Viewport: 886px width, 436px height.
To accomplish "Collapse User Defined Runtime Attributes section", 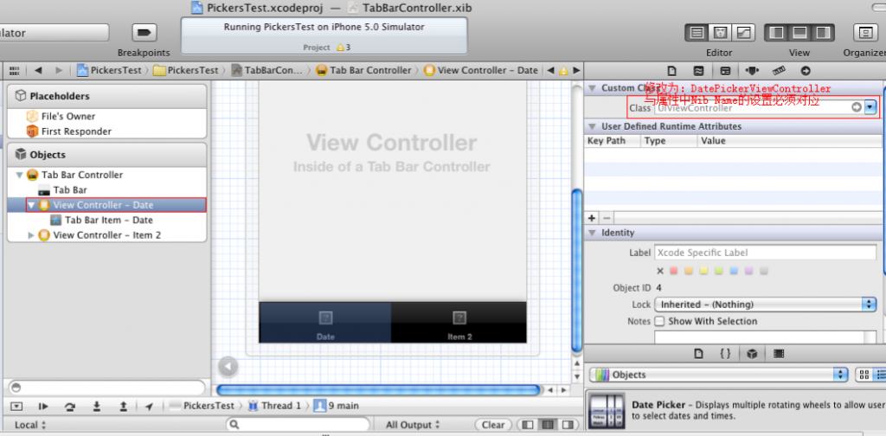I will [592, 126].
